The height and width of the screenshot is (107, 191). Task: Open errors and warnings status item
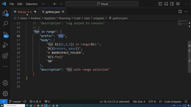point(35,101)
